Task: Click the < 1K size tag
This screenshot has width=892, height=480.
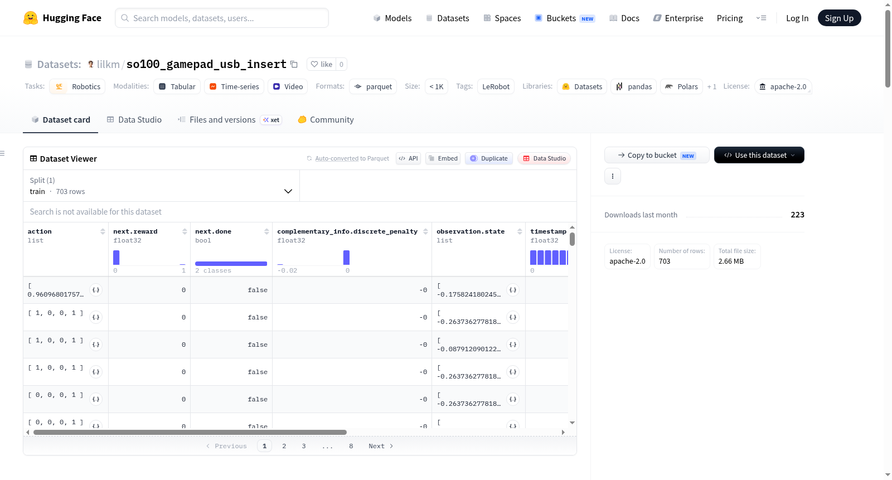Action: point(437,86)
